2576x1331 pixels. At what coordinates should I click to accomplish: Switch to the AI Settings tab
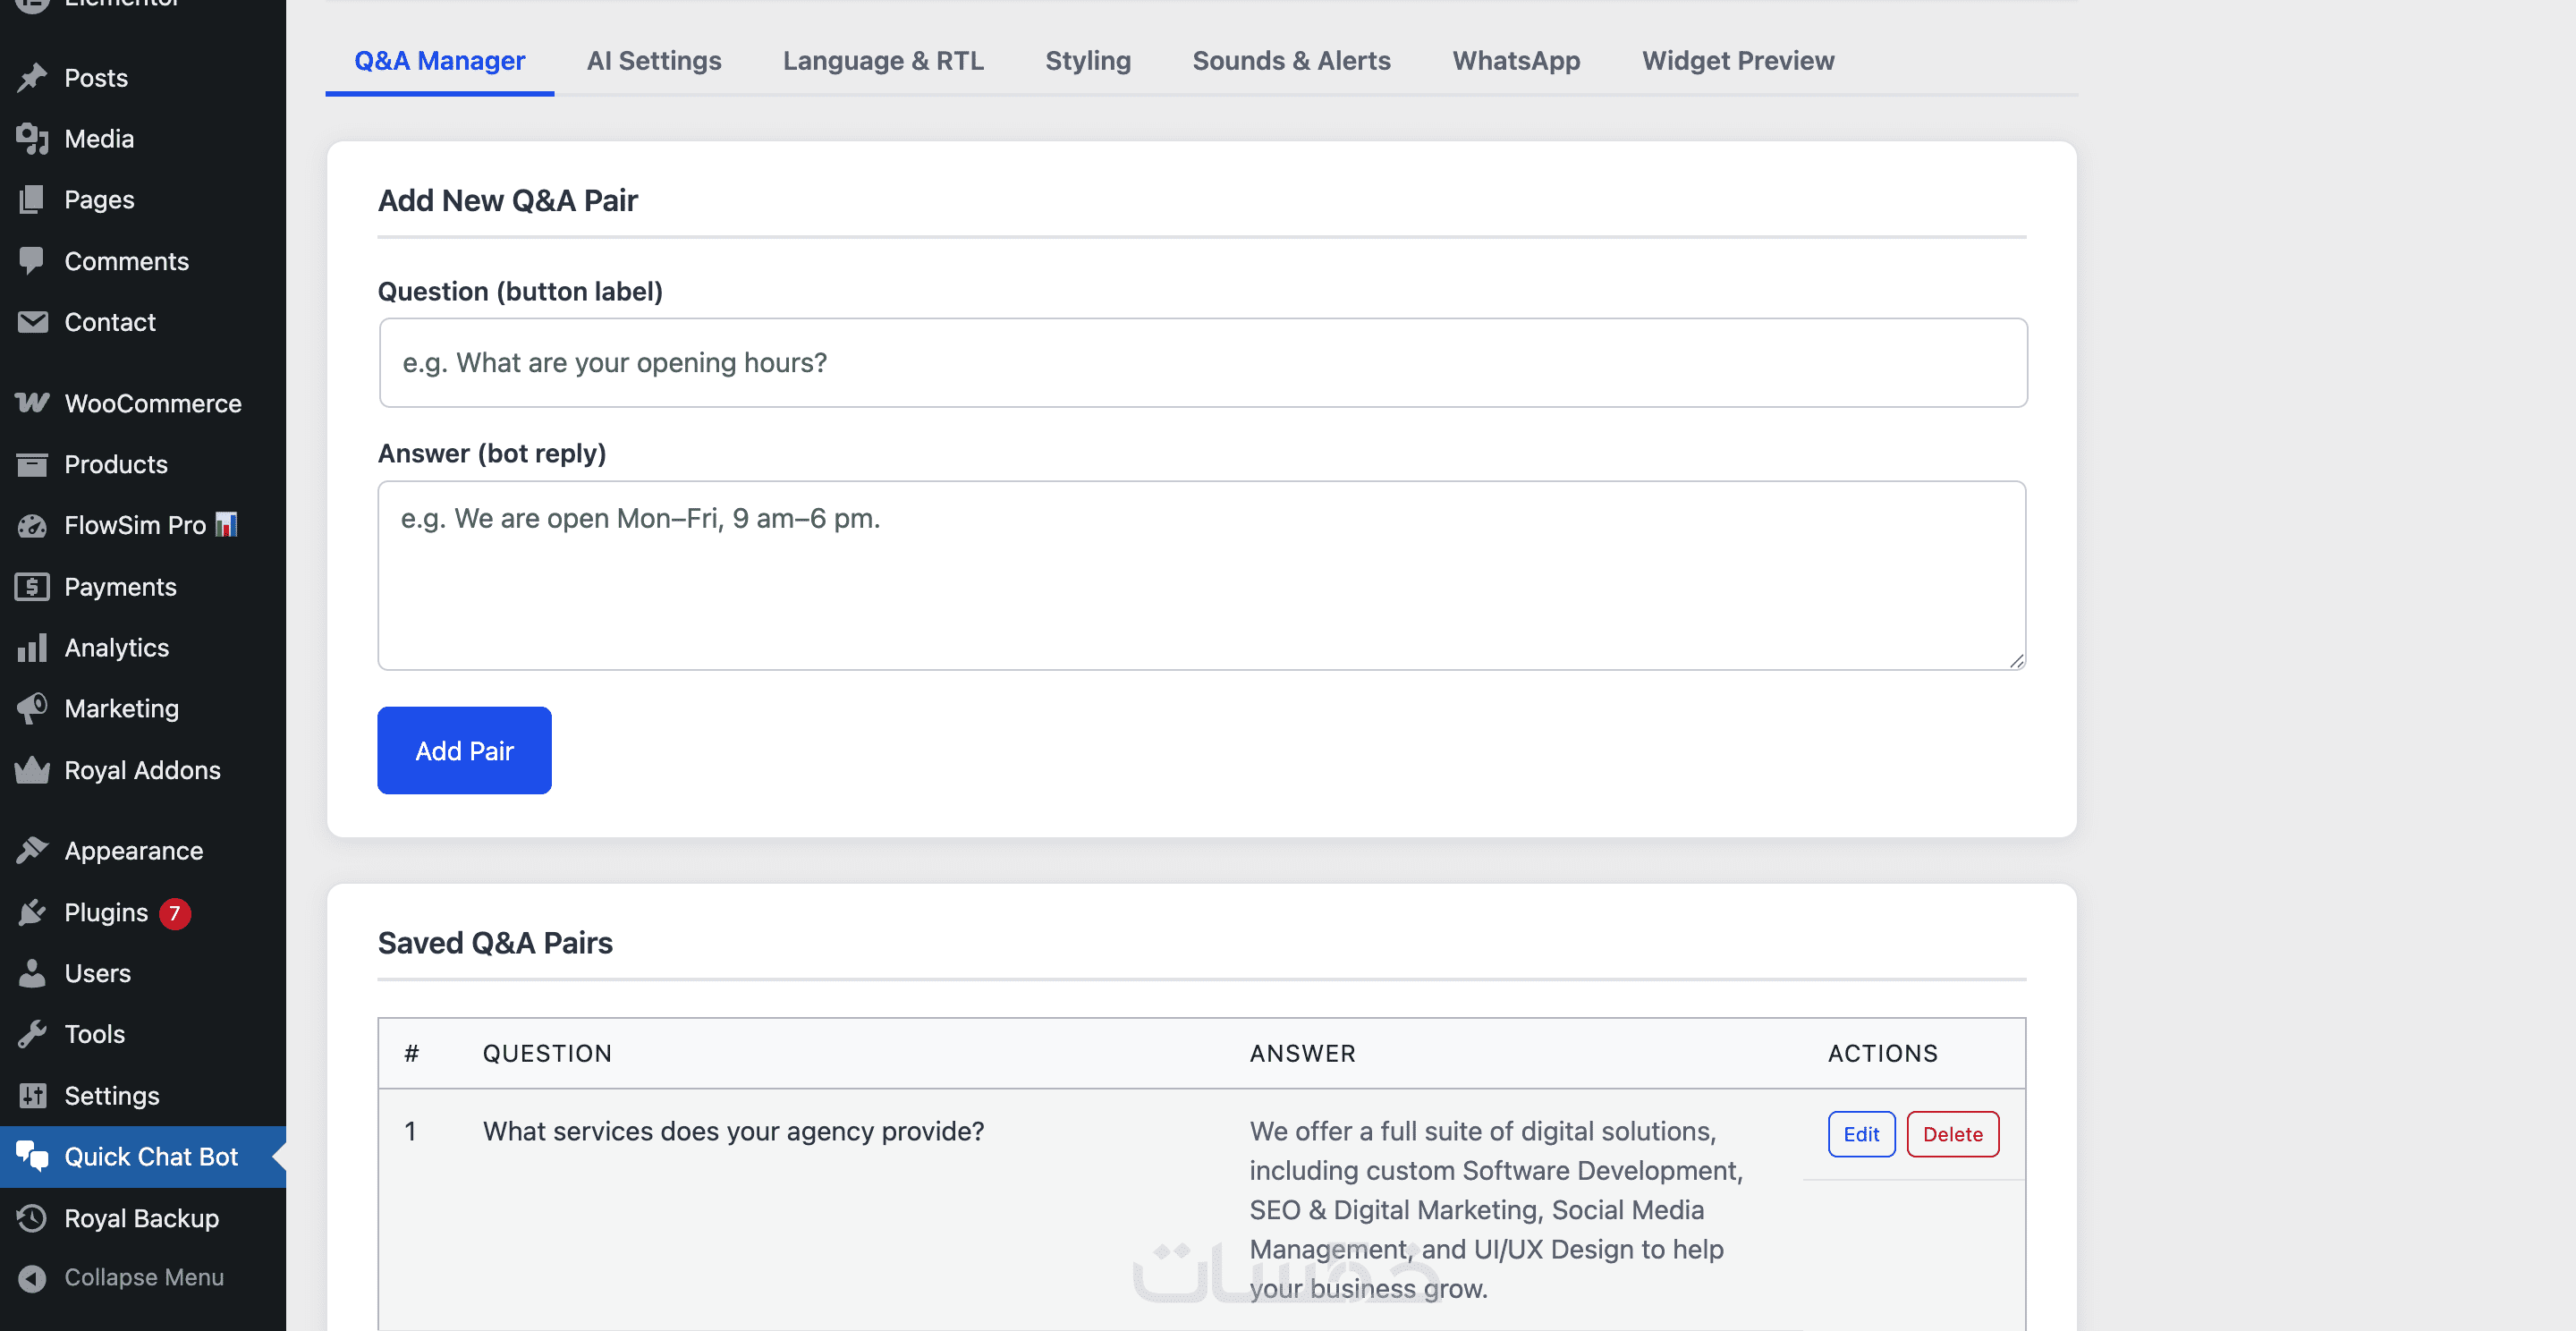(653, 60)
